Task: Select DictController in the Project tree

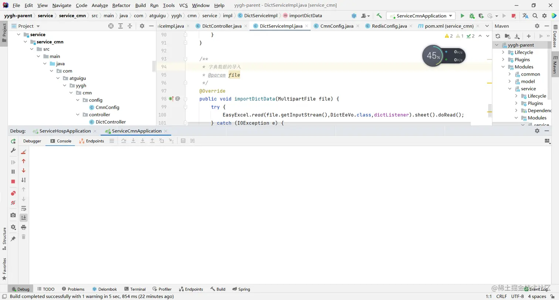Action: coord(111,122)
